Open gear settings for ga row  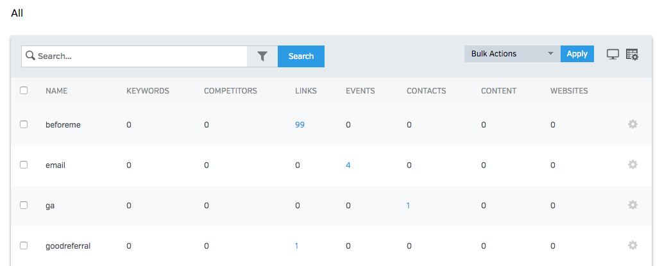click(632, 205)
